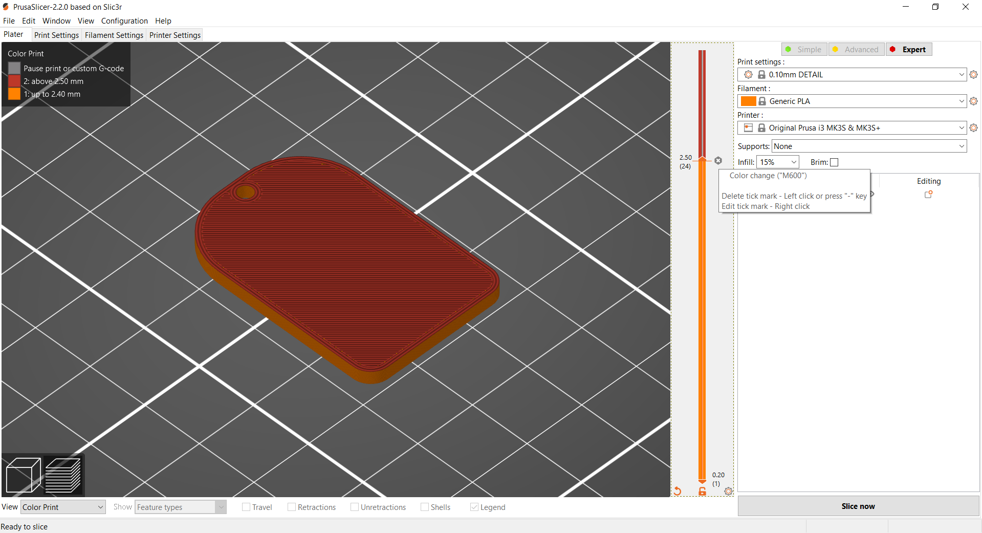This screenshot has width=982, height=533.
Task: Click the keychain model in the viewport
Action: (346, 270)
